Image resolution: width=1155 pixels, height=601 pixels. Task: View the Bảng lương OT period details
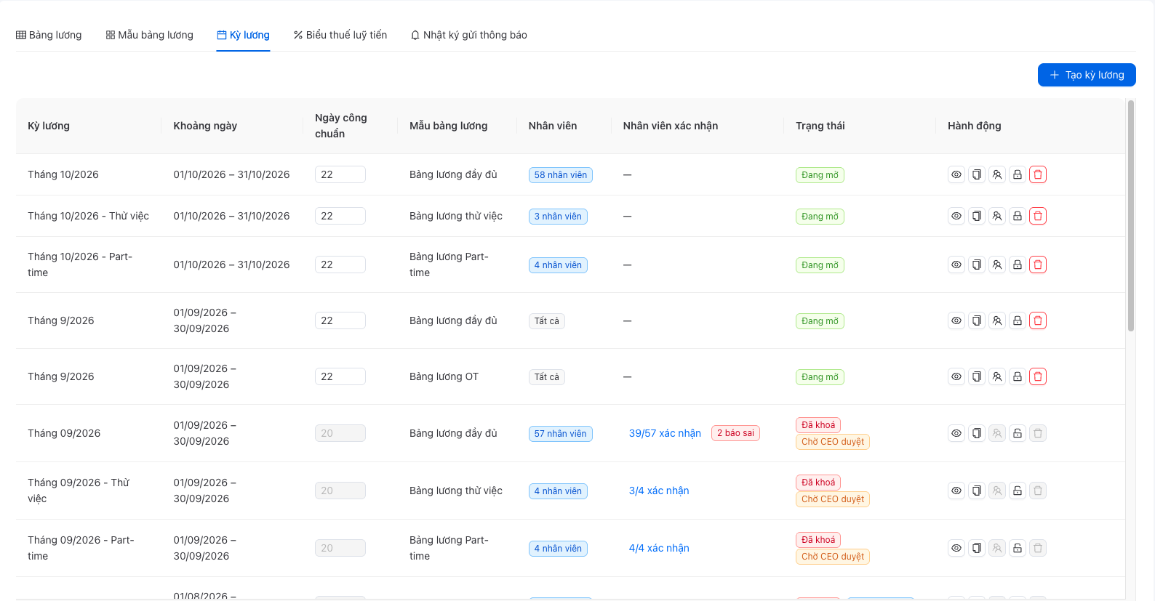coord(956,376)
